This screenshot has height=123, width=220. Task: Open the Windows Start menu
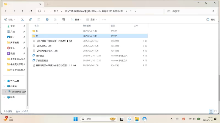pyautogui.click(x=75, y=119)
